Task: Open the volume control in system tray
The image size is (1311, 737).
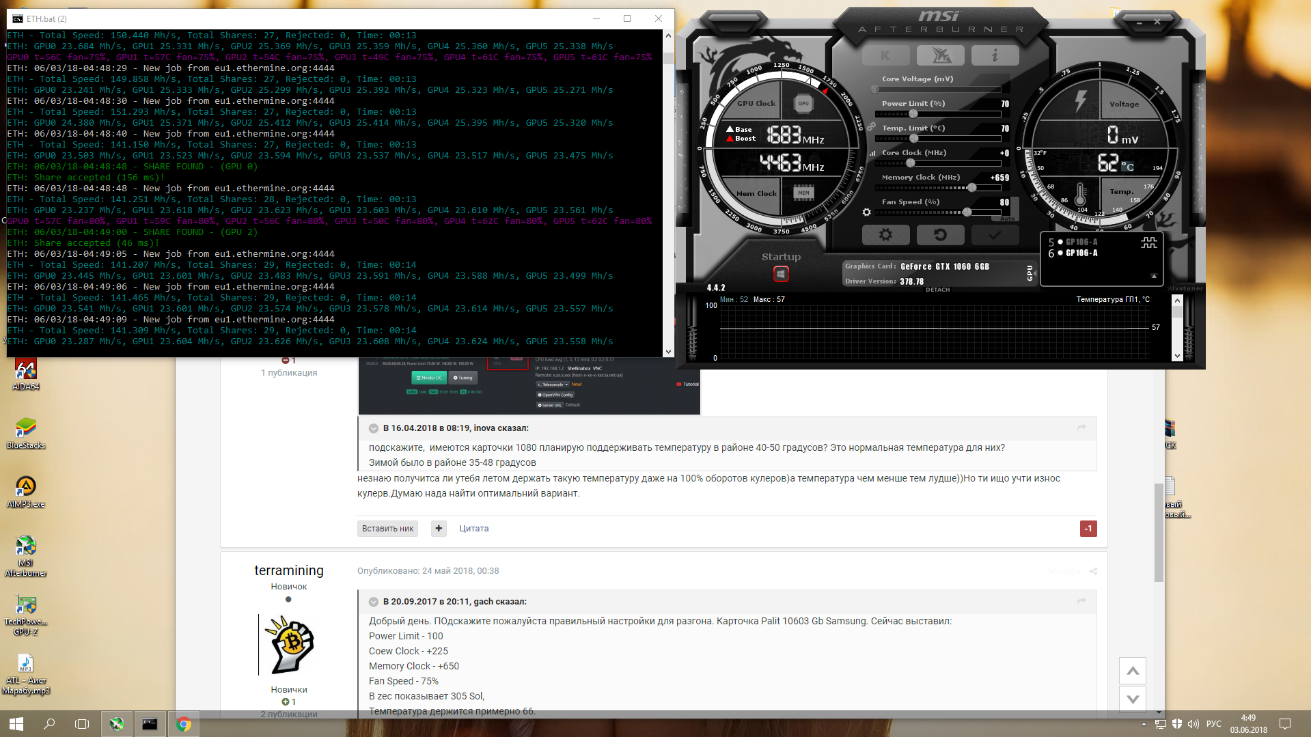Action: coord(1193,724)
